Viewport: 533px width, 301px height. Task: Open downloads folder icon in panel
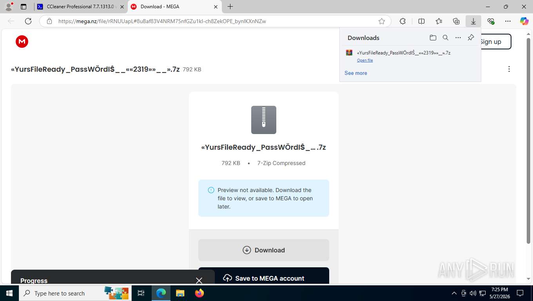(x=433, y=38)
